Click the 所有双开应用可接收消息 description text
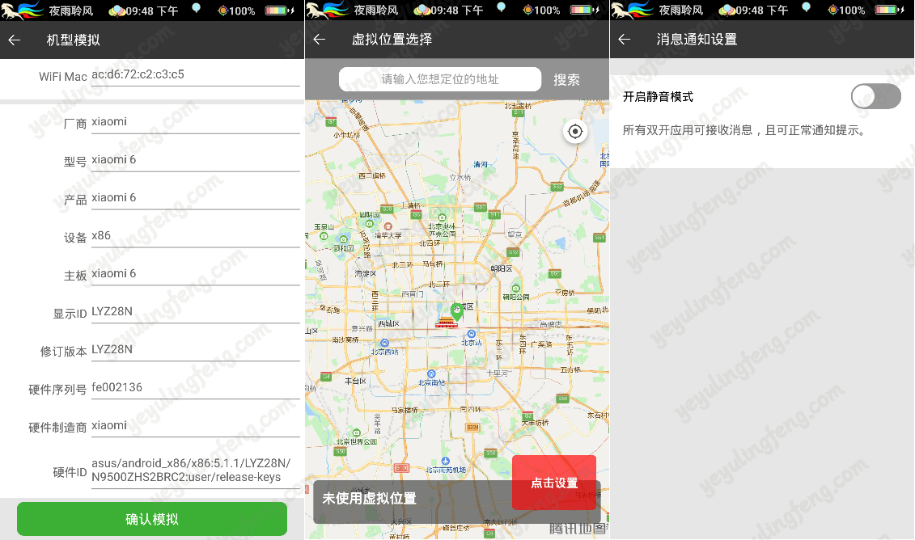915x540 pixels. tap(744, 130)
